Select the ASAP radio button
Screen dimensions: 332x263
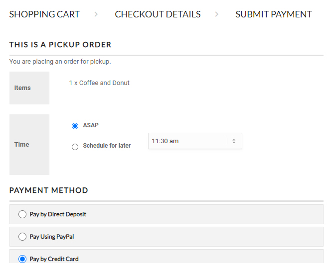75,126
